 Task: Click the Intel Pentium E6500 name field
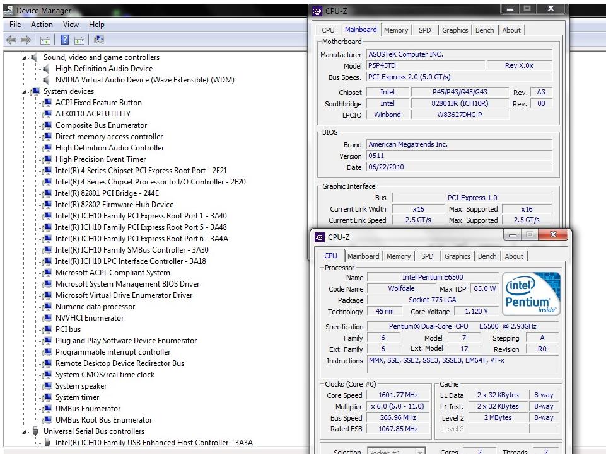click(x=433, y=277)
